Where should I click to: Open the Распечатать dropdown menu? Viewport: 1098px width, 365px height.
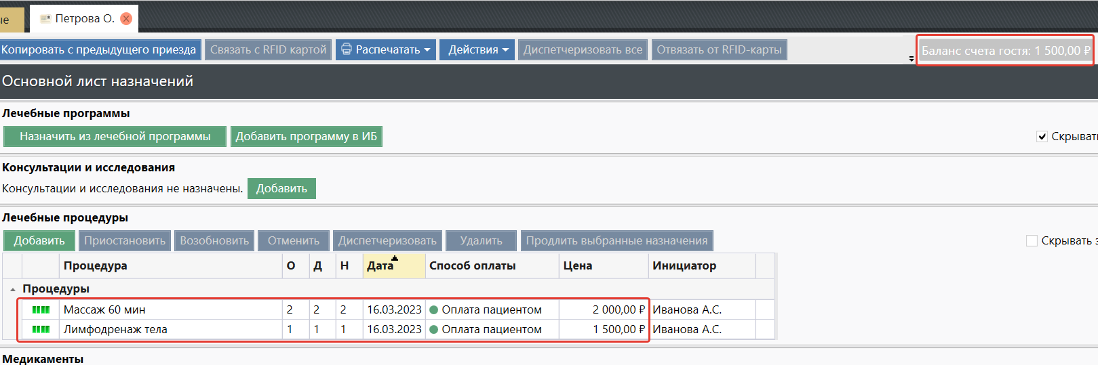click(385, 49)
